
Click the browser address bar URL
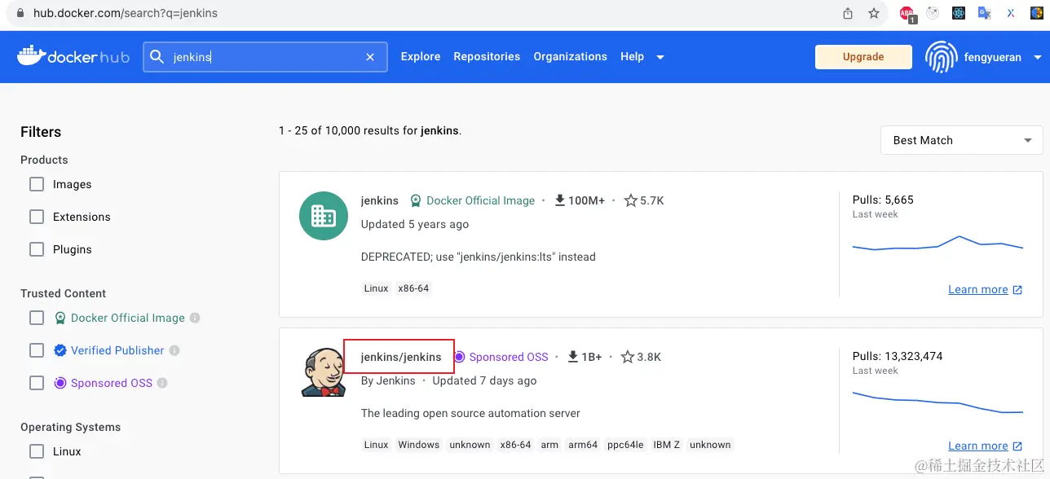[x=126, y=13]
